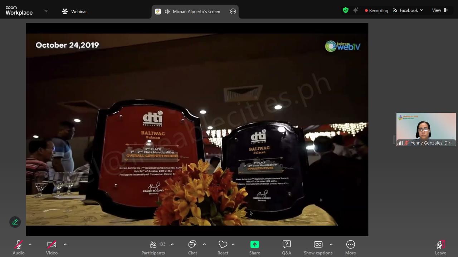Open the annotate pencil tool
The height and width of the screenshot is (257, 458).
pos(15,222)
